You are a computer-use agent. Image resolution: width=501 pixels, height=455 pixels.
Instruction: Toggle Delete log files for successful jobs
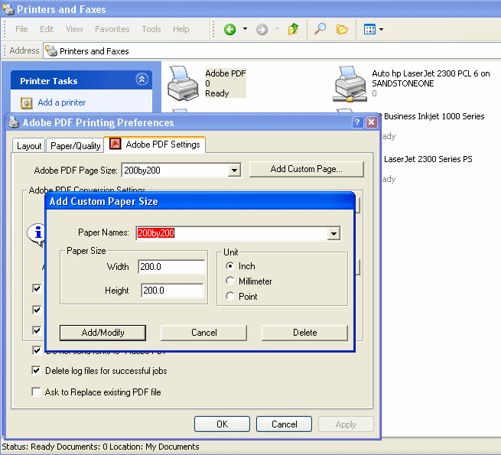pyautogui.click(x=37, y=371)
